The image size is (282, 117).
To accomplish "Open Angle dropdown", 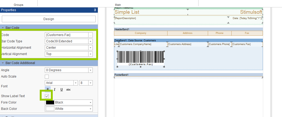I will tap(90, 70).
